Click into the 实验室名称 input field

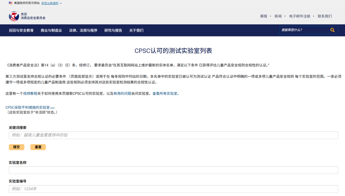pyautogui.click(x=173, y=170)
